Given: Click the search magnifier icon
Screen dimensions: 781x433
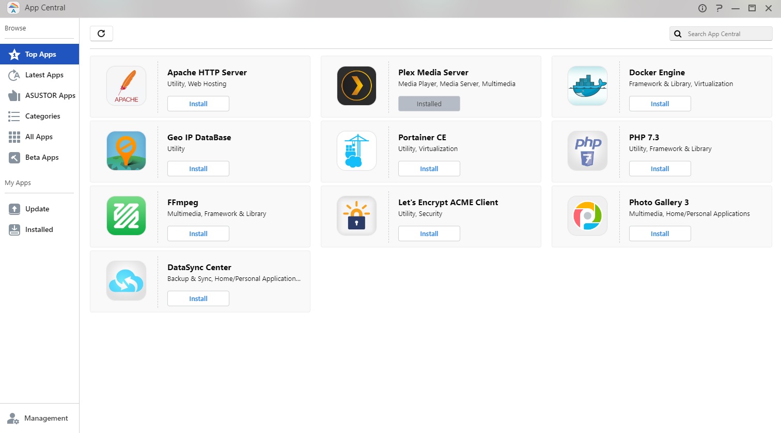Looking at the screenshot, I should point(678,34).
